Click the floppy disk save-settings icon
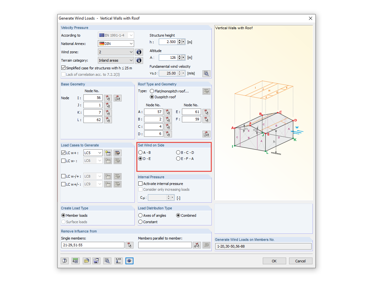385x289 pixels. pos(96,261)
